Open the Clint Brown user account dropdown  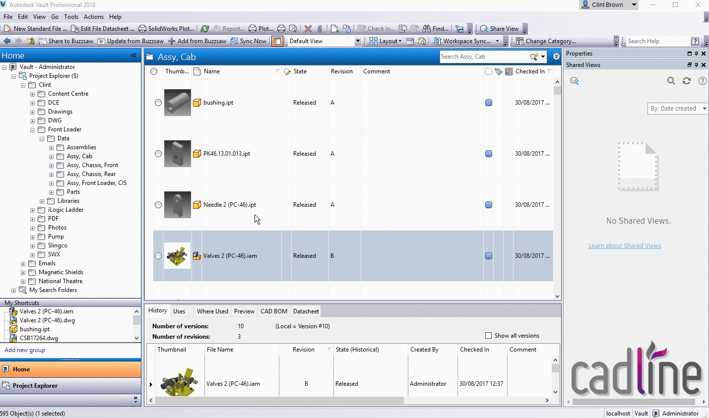[608, 5]
